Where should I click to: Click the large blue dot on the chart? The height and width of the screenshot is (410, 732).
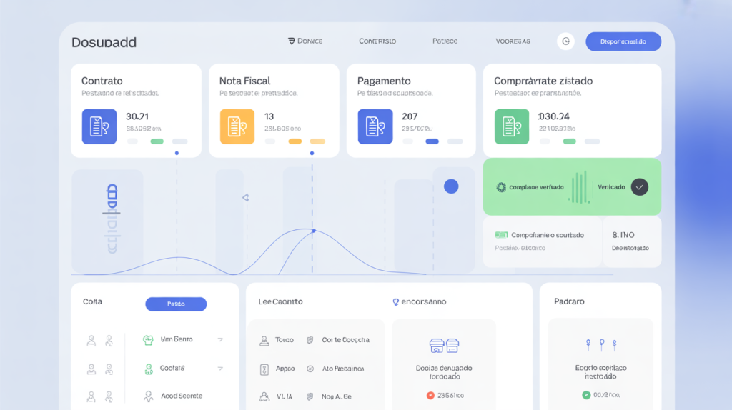[x=451, y=186]
